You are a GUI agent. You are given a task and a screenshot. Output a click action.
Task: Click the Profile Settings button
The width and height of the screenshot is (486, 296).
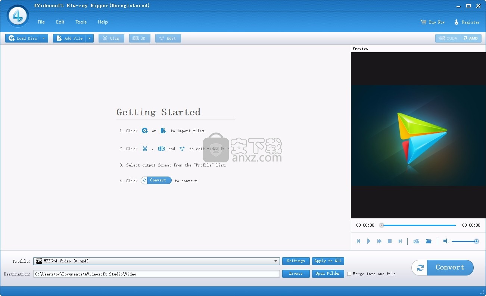coord(296,261)
